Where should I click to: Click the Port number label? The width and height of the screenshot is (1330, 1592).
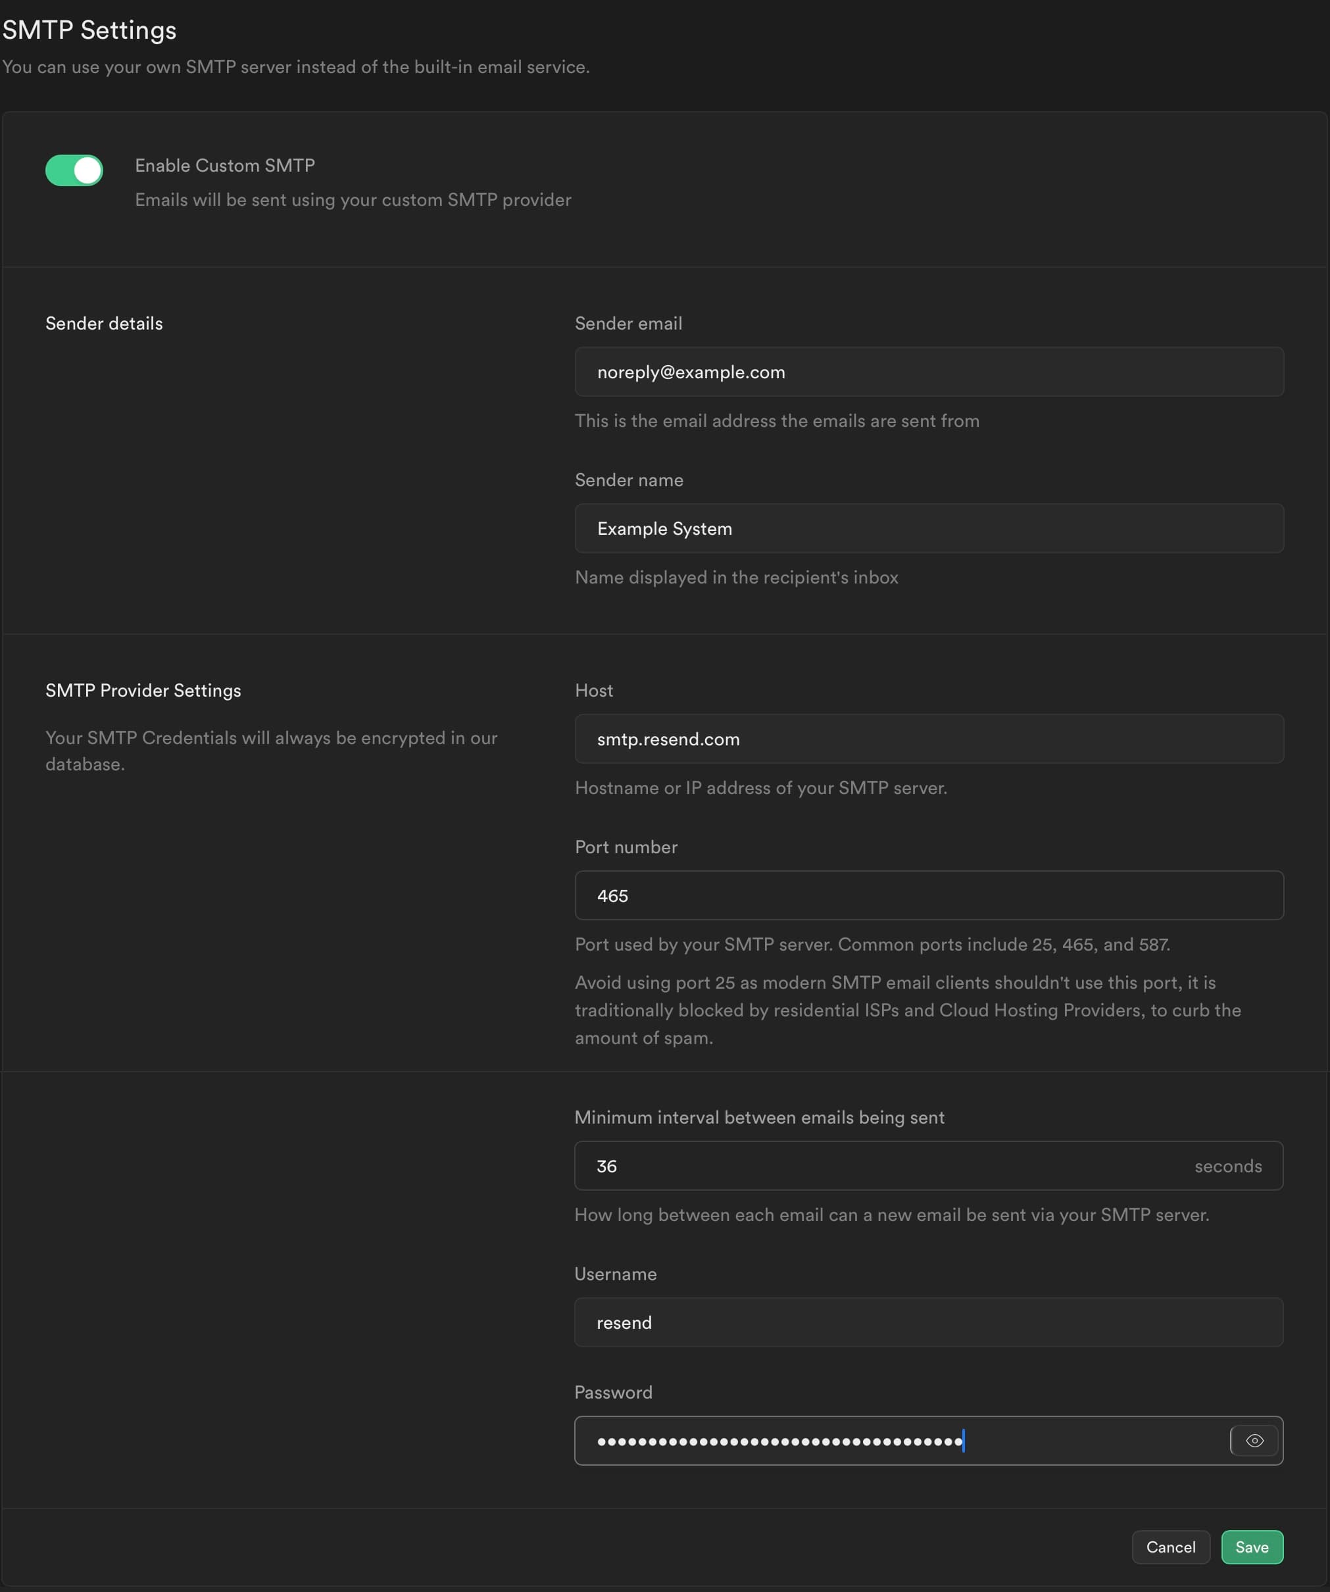tap(626, 847)
